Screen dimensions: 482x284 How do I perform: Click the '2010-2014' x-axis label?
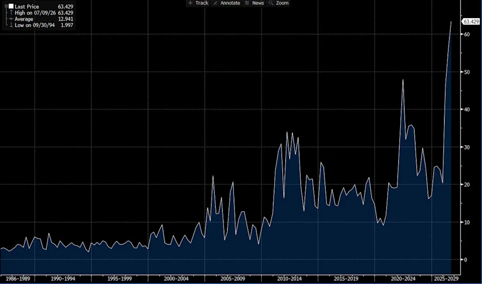pos(290,279)
